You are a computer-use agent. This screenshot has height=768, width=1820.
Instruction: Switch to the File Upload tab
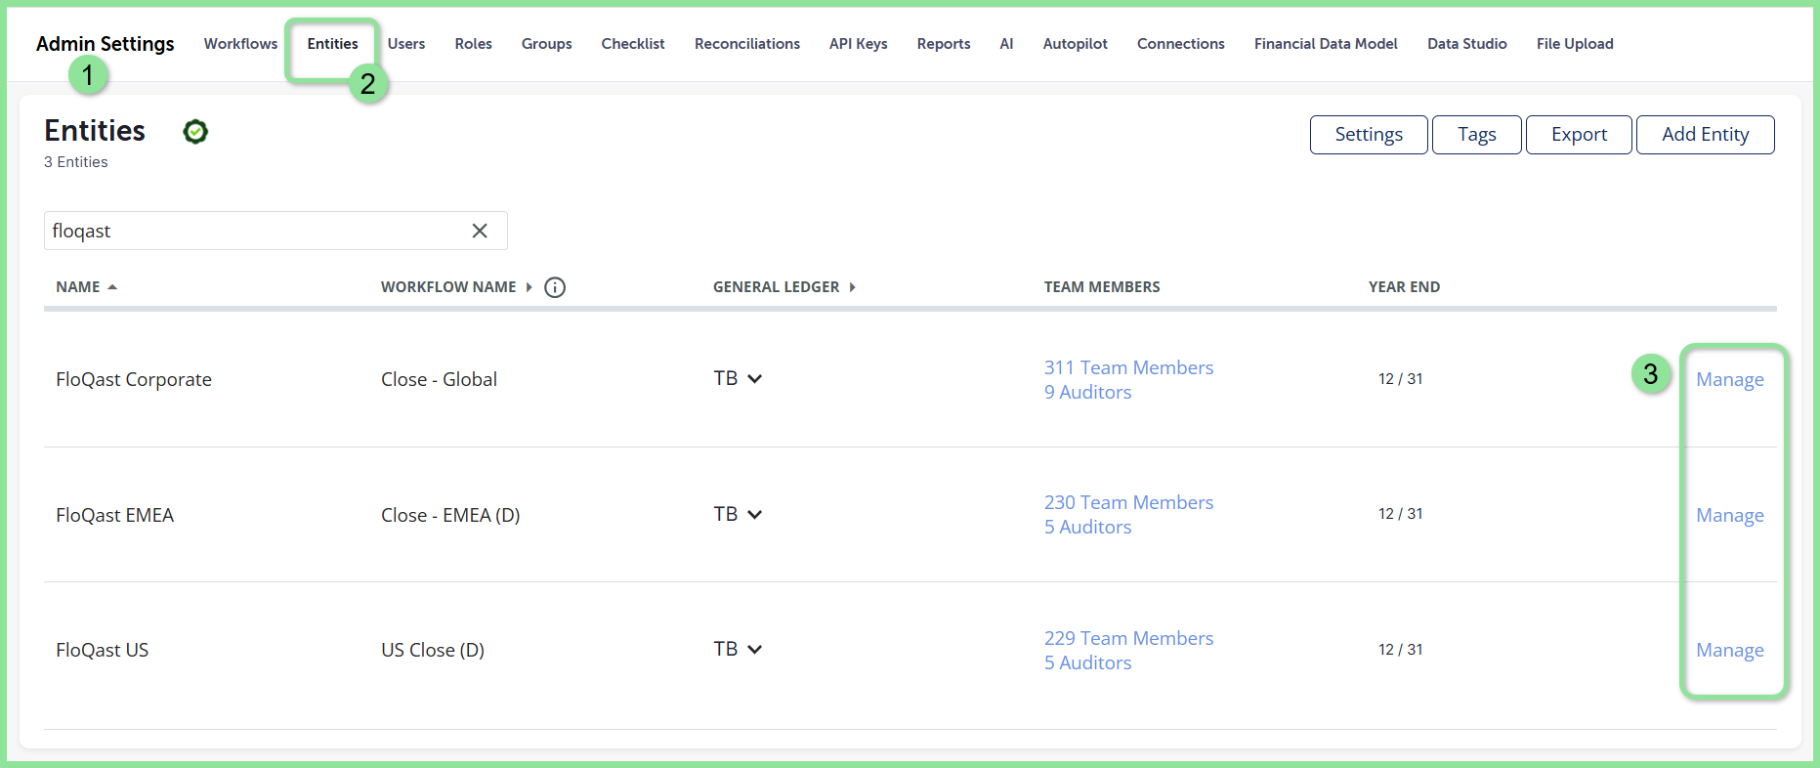(1575, 44)
